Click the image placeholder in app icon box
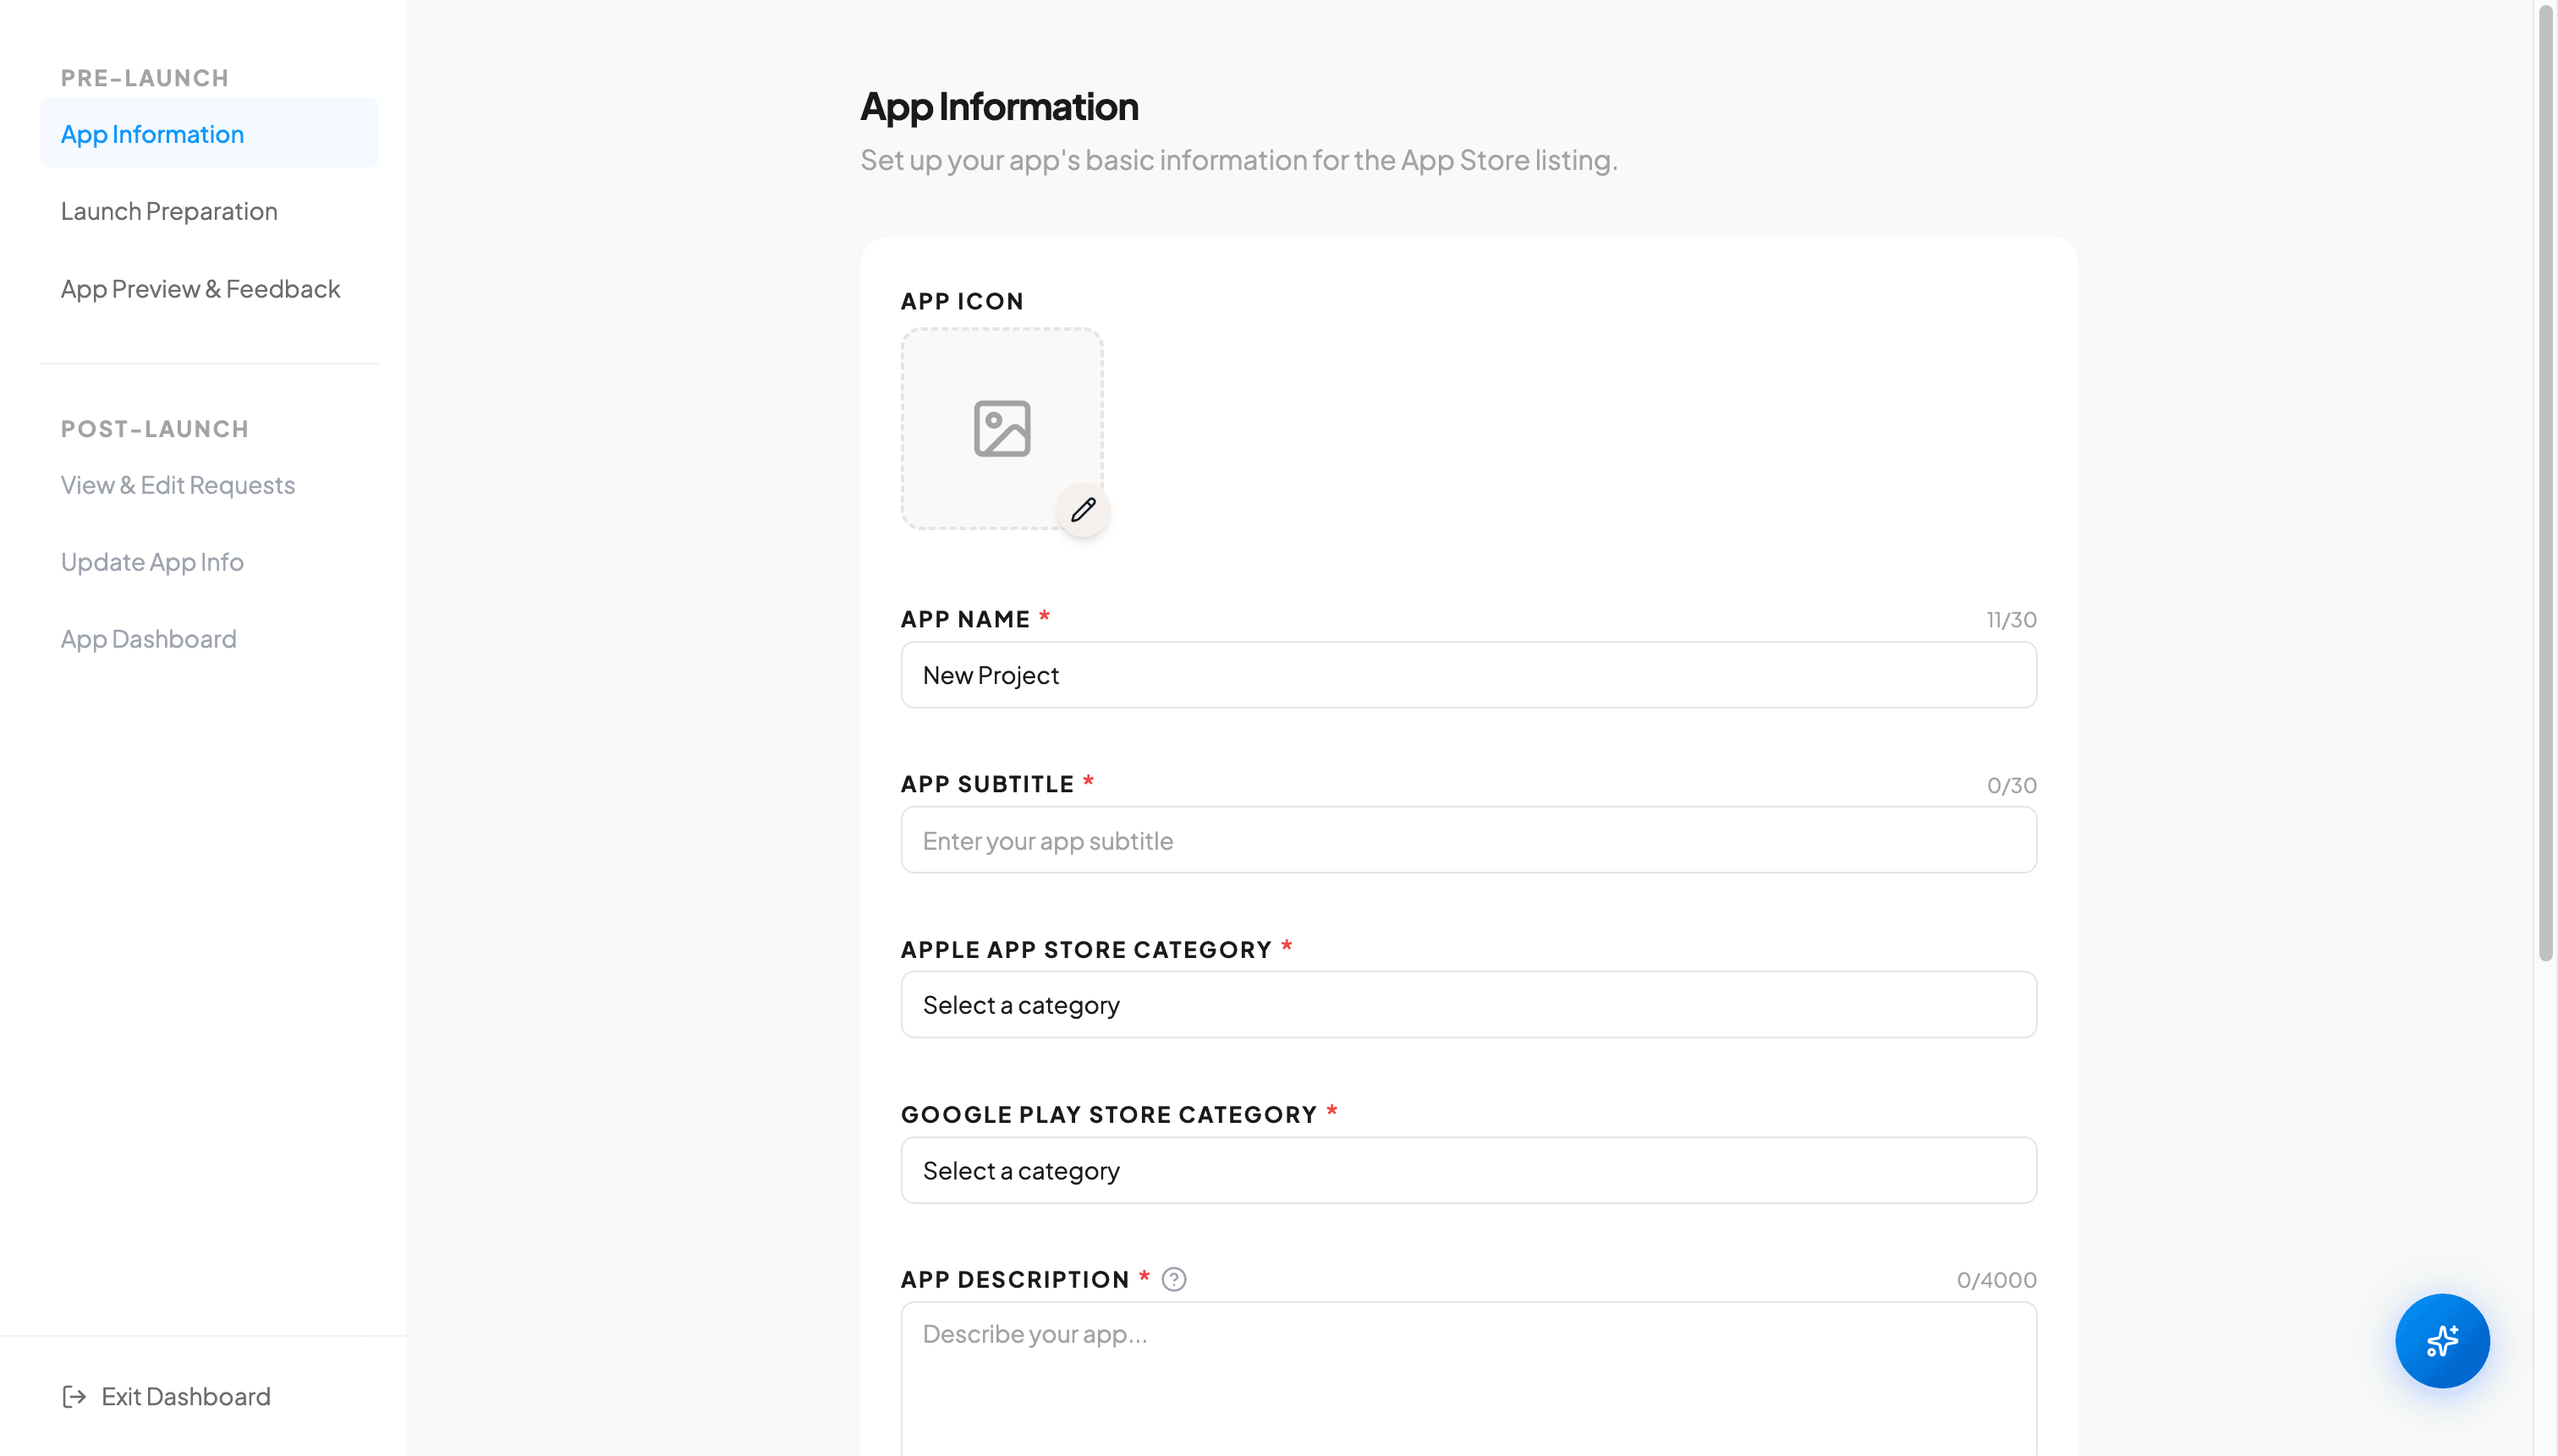The image size is (2558, 1456). click(x=1002, y=428)
